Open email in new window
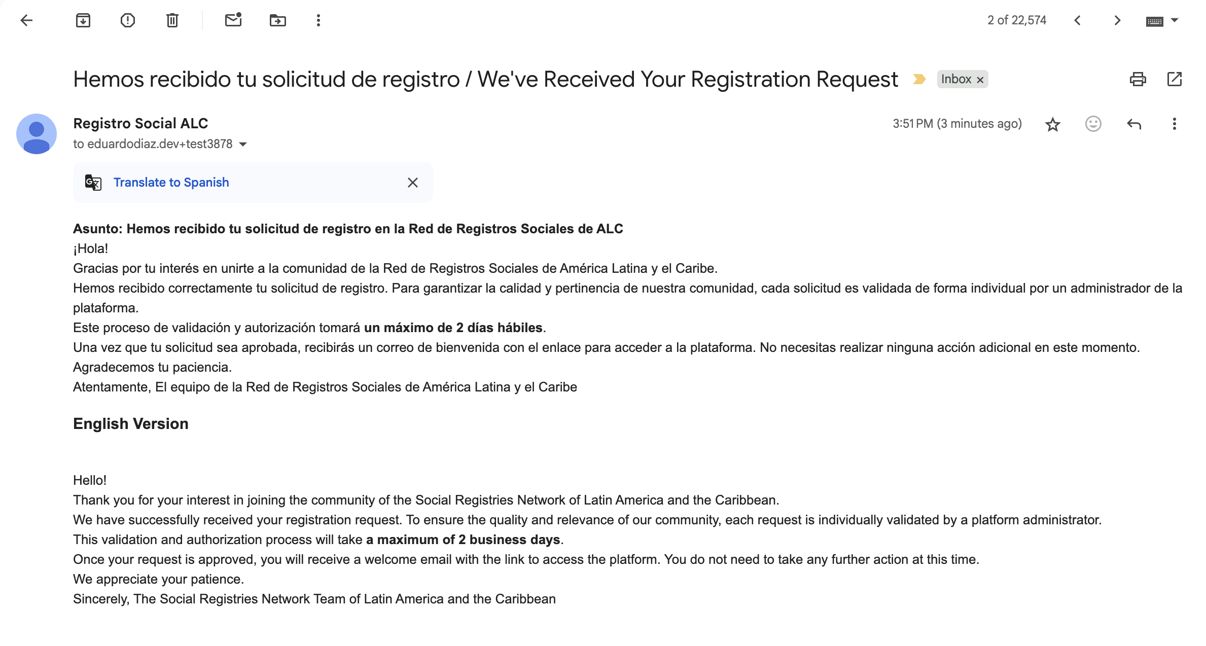Image resolution: width=1206 pixels, height=646 pixels. click(x=1175, y=79)
